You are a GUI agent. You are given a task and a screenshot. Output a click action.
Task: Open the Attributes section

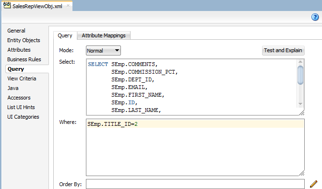pos(19,50)
